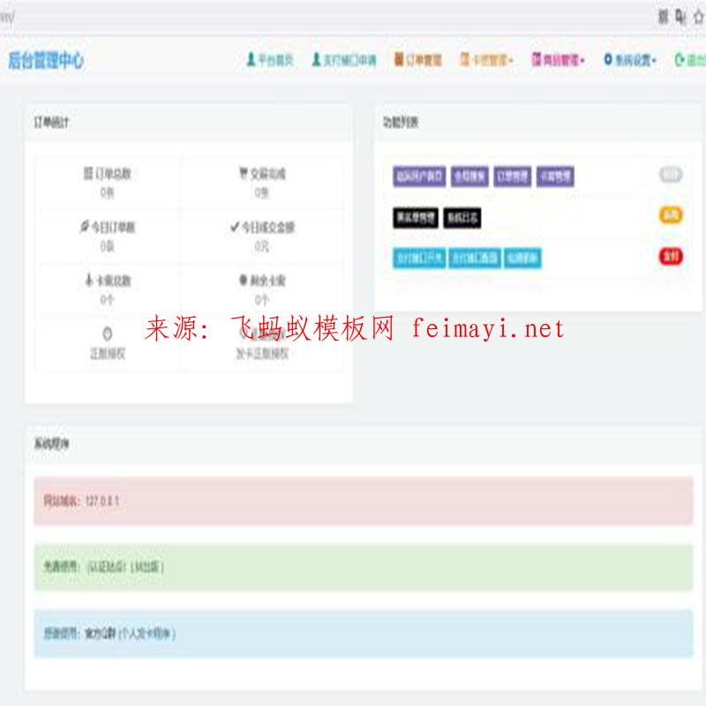
Task: Click the green logout icon in navbar
Action: tap(679, 60)
